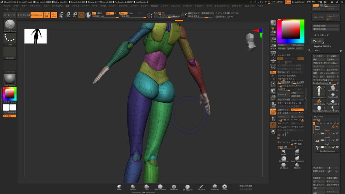345x194 pixels.
Task: Click the GoZ button
Action: click(x=315, y=76)
